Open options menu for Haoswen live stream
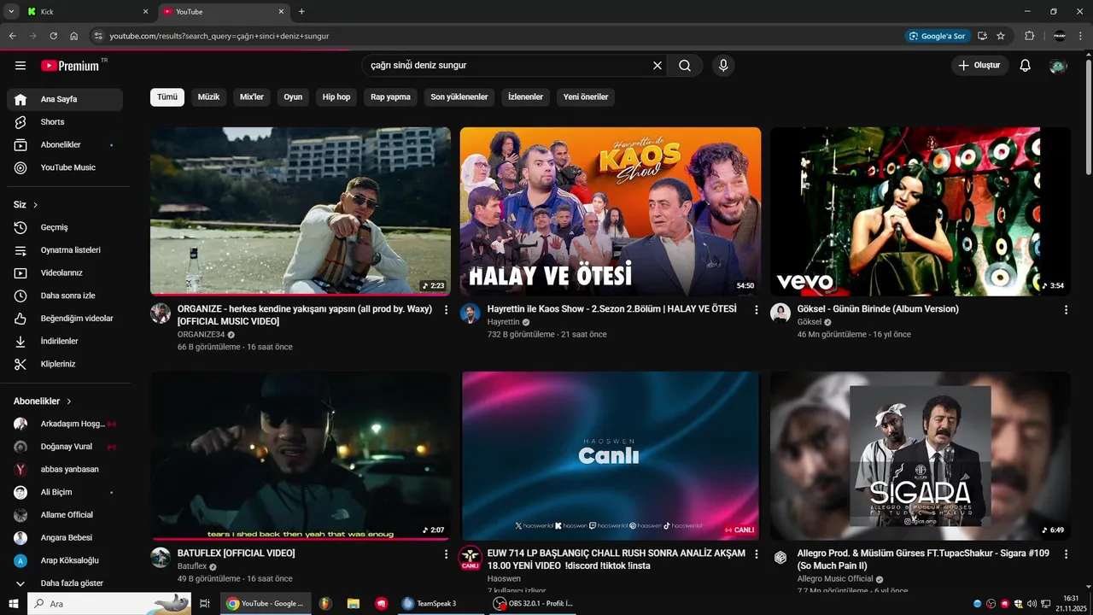This screenshot has width=1093, height=615. click(756, 554)
